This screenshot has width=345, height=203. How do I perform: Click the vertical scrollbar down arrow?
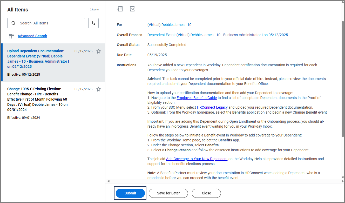(343, 178)
